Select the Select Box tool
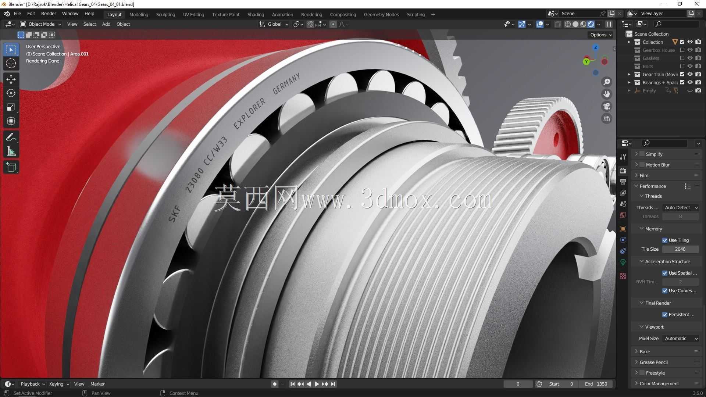Viewport: 706px width, 397px height. [x=11, y=50]
